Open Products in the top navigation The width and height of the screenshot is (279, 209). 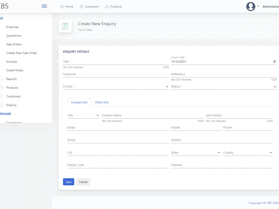click(114, 7)
